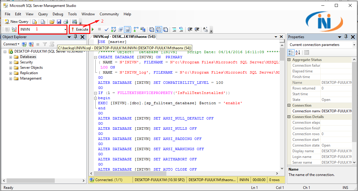Click Connect Object Explorer icon

24,44
